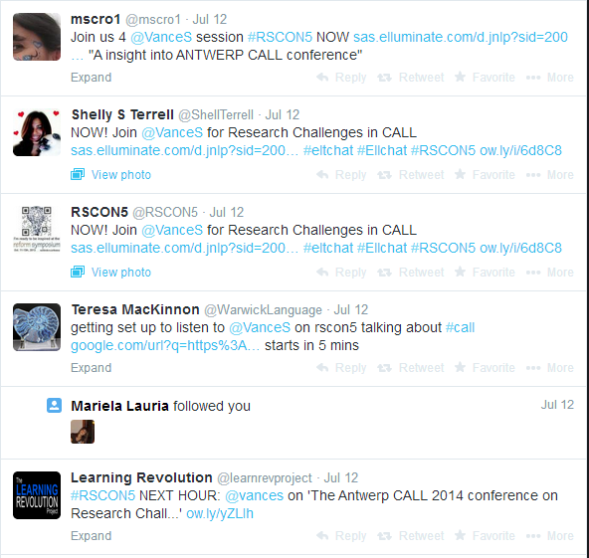Image resolution: width=589 pixels, height=558 pixels.
Task: Open Learning Revolution's avatar image
Action: coord(37,495)
